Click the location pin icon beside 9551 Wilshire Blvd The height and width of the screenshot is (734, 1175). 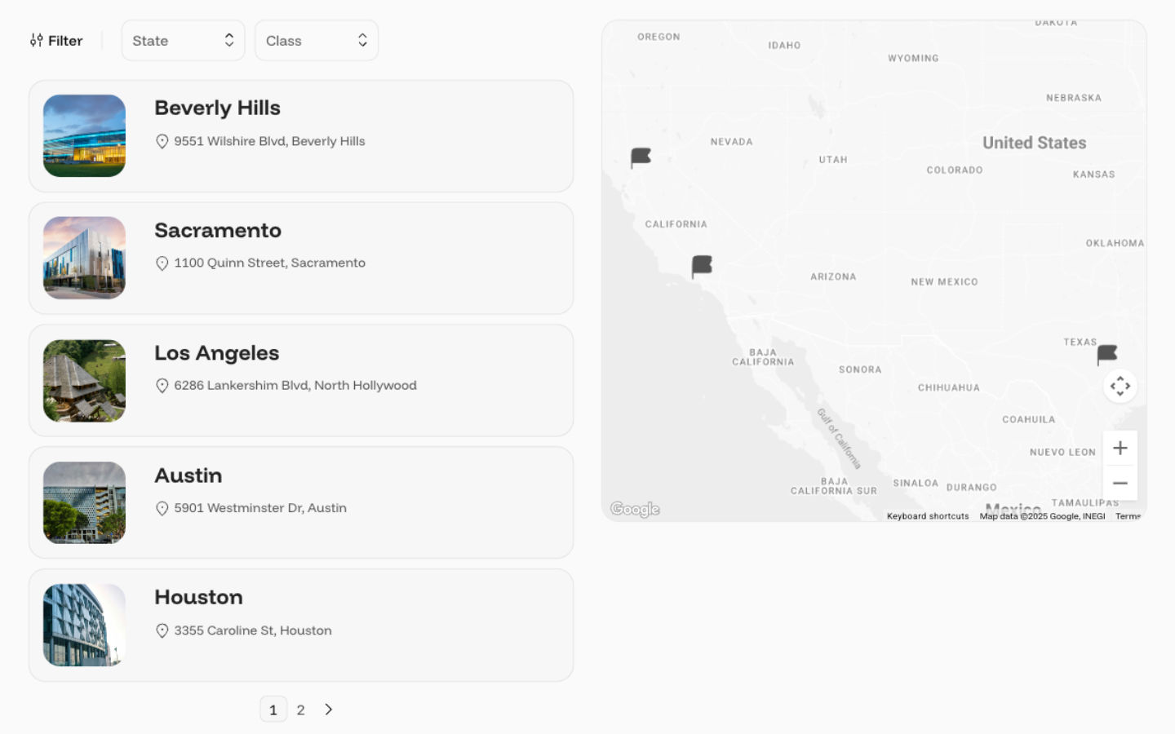[162, 142]
